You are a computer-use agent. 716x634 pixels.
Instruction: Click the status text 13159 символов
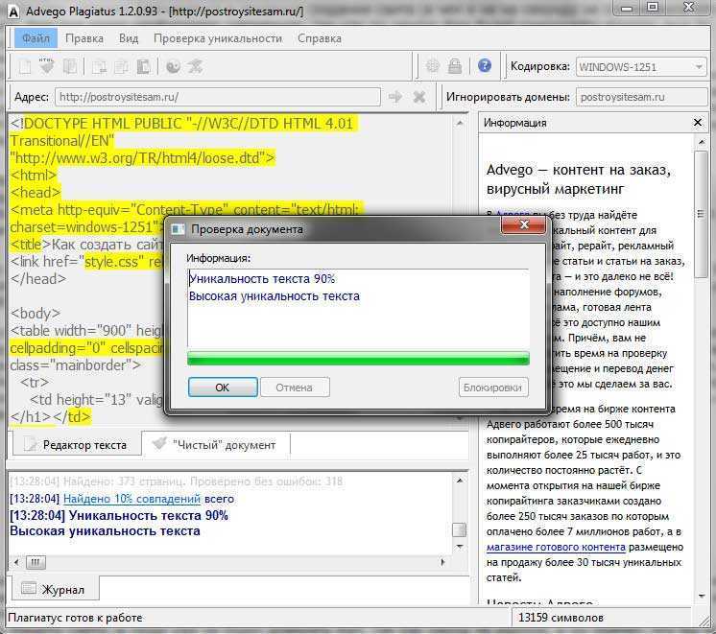point(561,618)
